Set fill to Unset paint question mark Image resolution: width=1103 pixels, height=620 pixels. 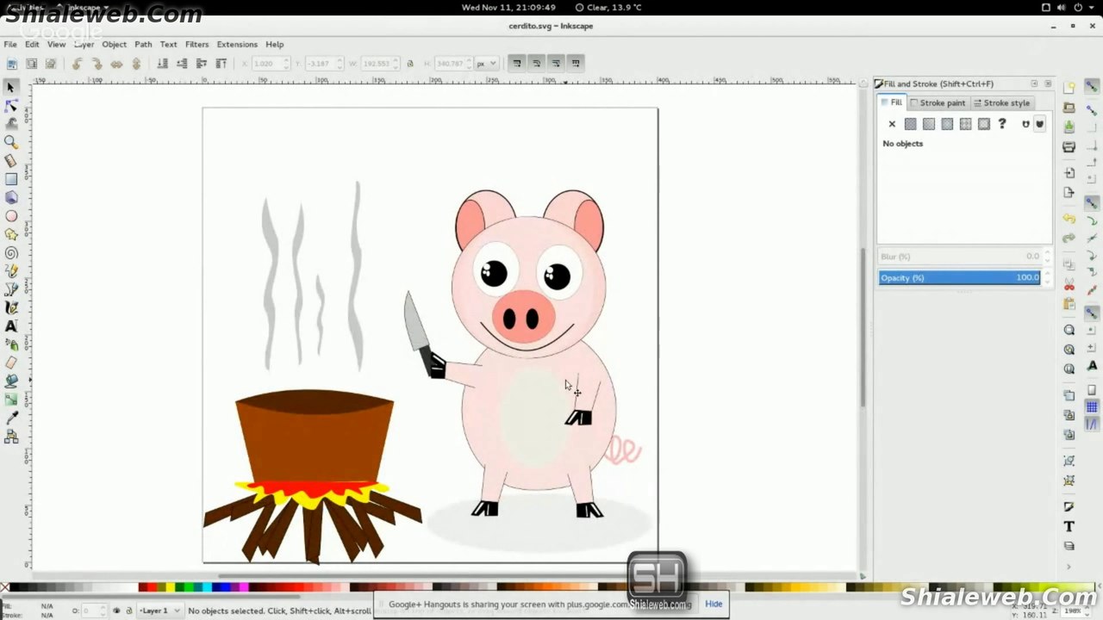point(1002,124)
